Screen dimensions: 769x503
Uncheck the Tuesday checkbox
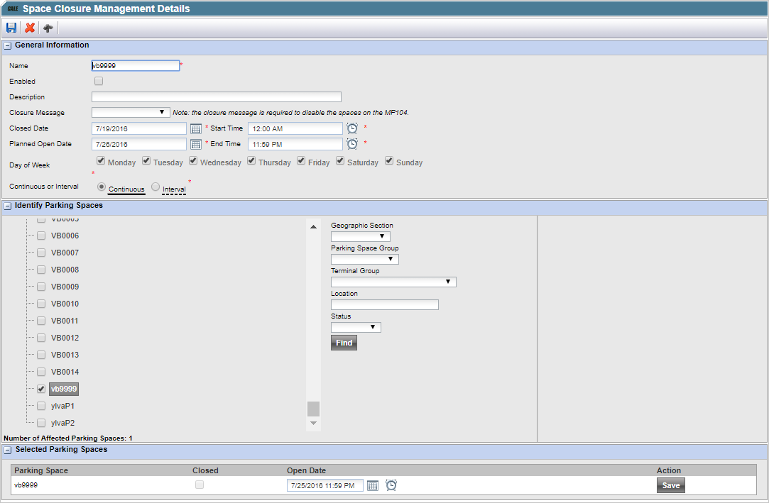pos(146,160)
